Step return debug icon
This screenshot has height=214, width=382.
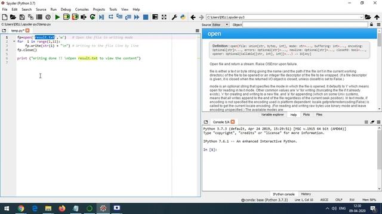128,17
